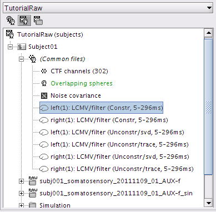Select functional data sorted by subjects view

tap(24, 21)
